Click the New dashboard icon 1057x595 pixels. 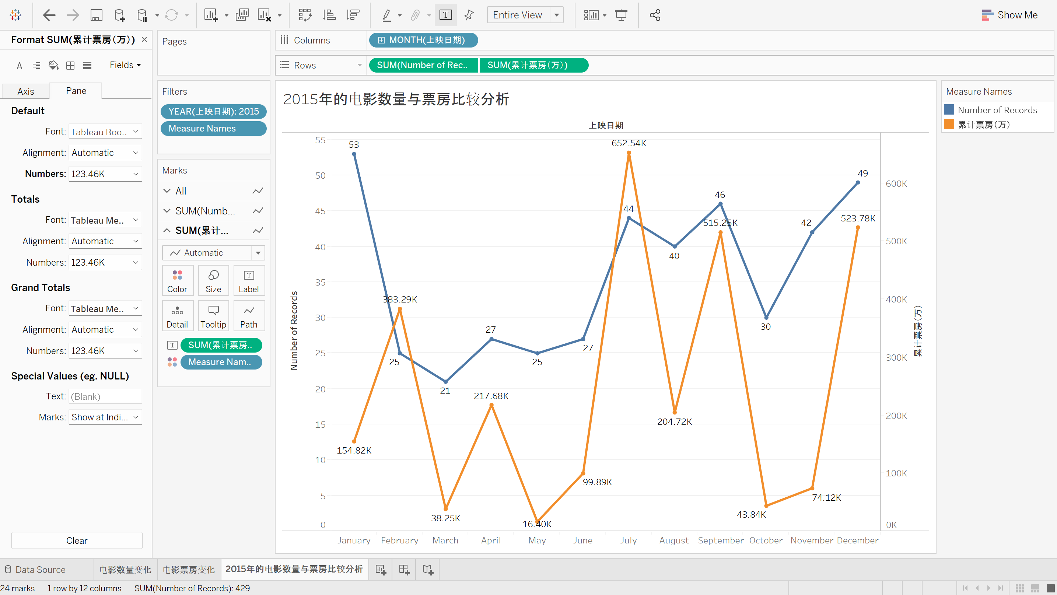(404, 570)
